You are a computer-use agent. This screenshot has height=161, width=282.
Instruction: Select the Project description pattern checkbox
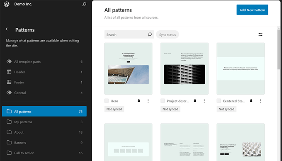(163, 101)
